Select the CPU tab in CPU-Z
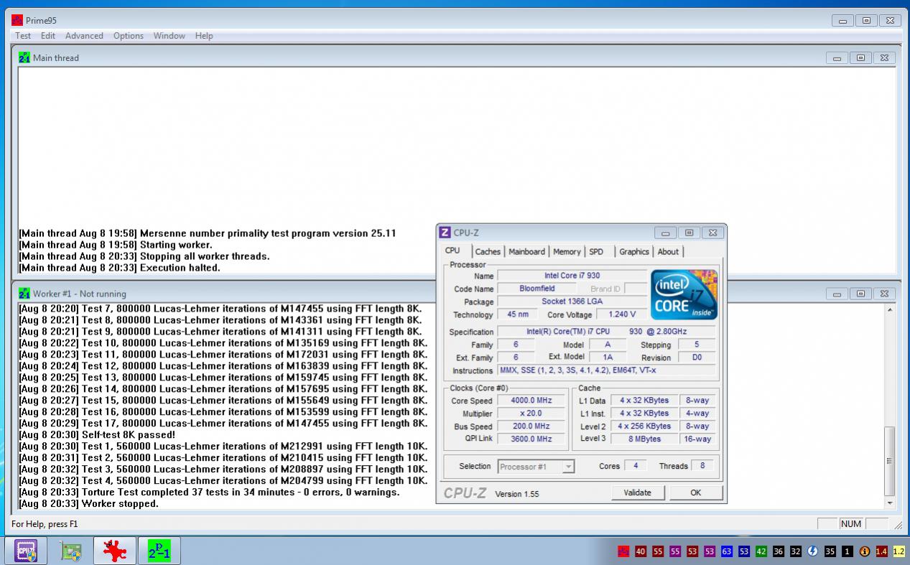The width and height of the screenshot is (910, 565). point(452,251)
